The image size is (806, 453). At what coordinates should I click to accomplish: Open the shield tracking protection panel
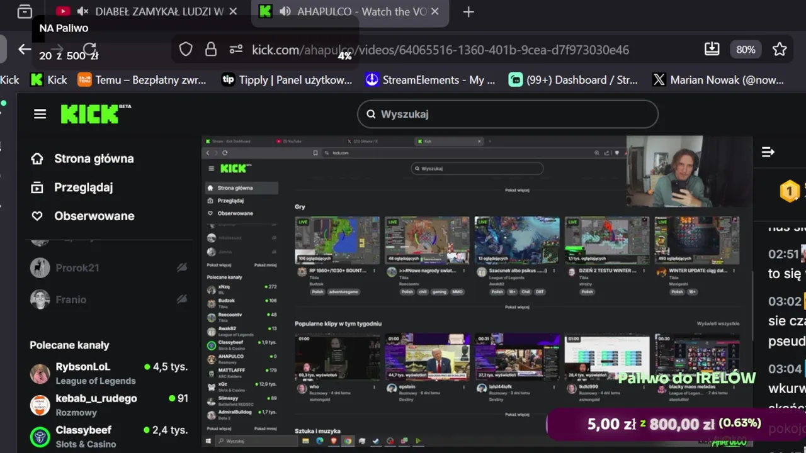(186, 50)
